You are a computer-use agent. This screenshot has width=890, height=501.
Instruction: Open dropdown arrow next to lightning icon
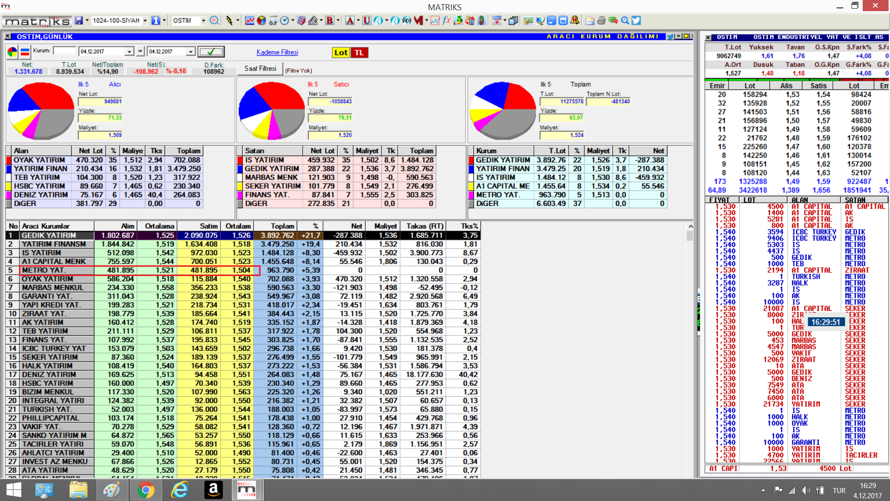238,20
